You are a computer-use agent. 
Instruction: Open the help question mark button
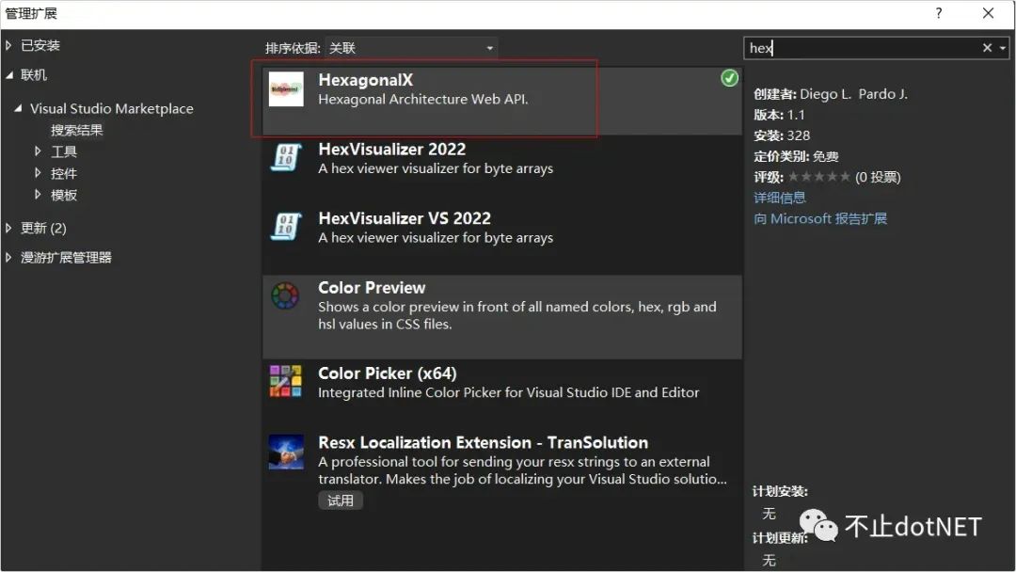(938, 13)
